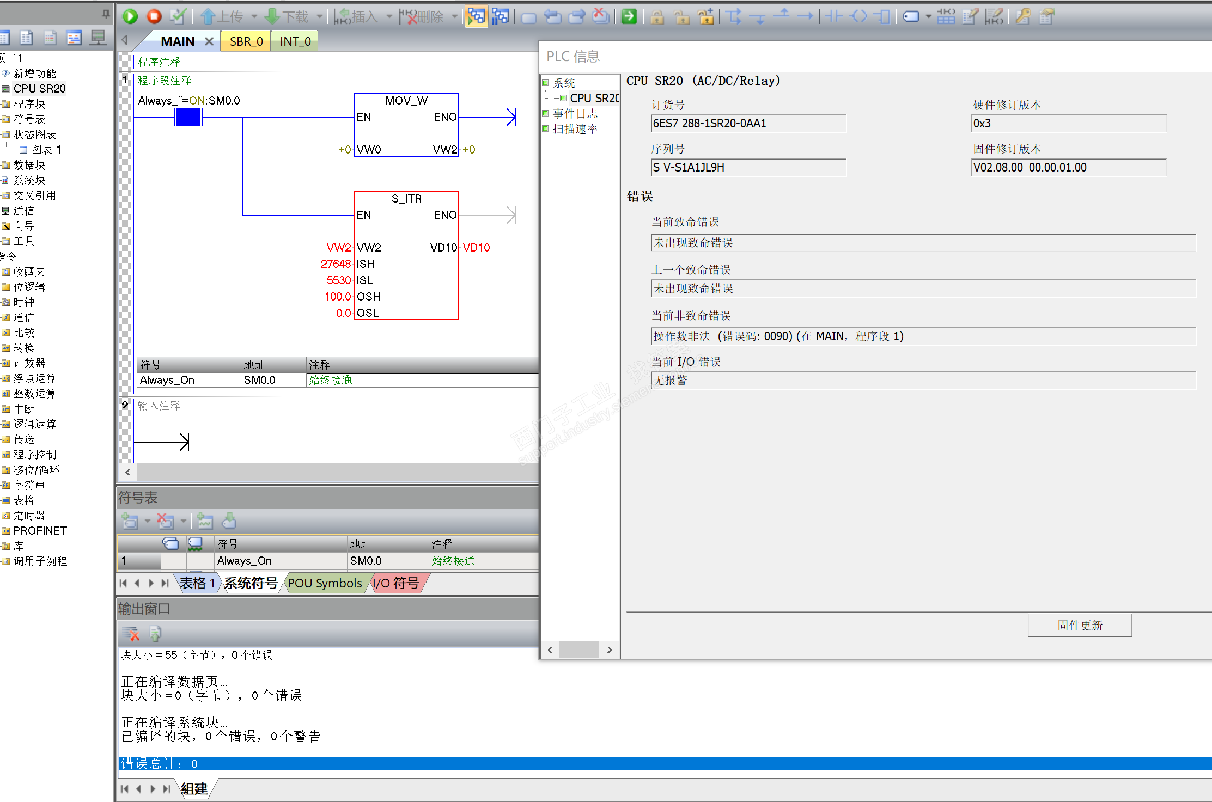This screenshot has height=802, width=1212.
Task: Select 事件日志 in PLC info tree
Action: tap(575, 114)
